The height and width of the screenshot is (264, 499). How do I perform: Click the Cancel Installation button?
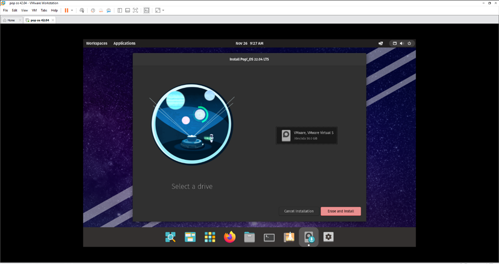coord(299,211)
